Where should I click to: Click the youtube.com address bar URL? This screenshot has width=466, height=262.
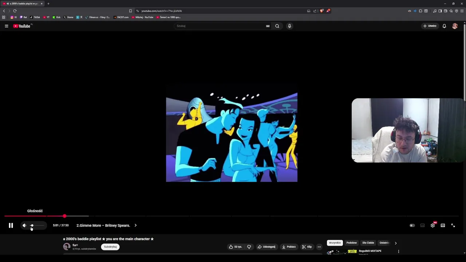[x=162, y=11]
